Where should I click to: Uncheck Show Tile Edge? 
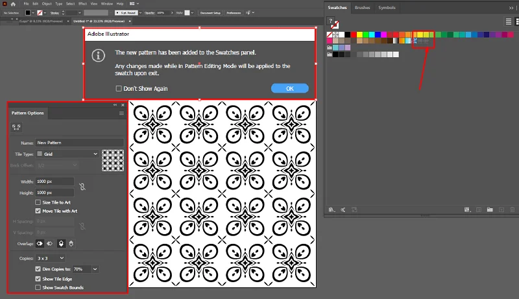pos(38,279)
